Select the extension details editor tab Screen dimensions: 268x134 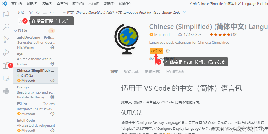coord(123,12)
